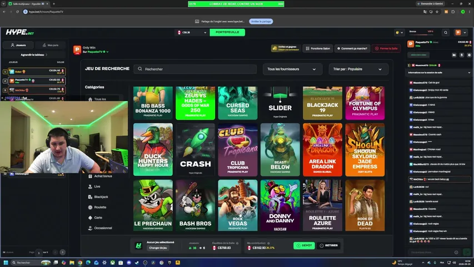
Task: Open Tous les fournisseurs dropdown
Action: pos(292,69)
